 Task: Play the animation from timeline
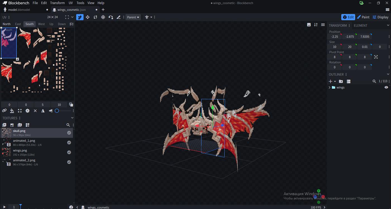tap(4, 207)
